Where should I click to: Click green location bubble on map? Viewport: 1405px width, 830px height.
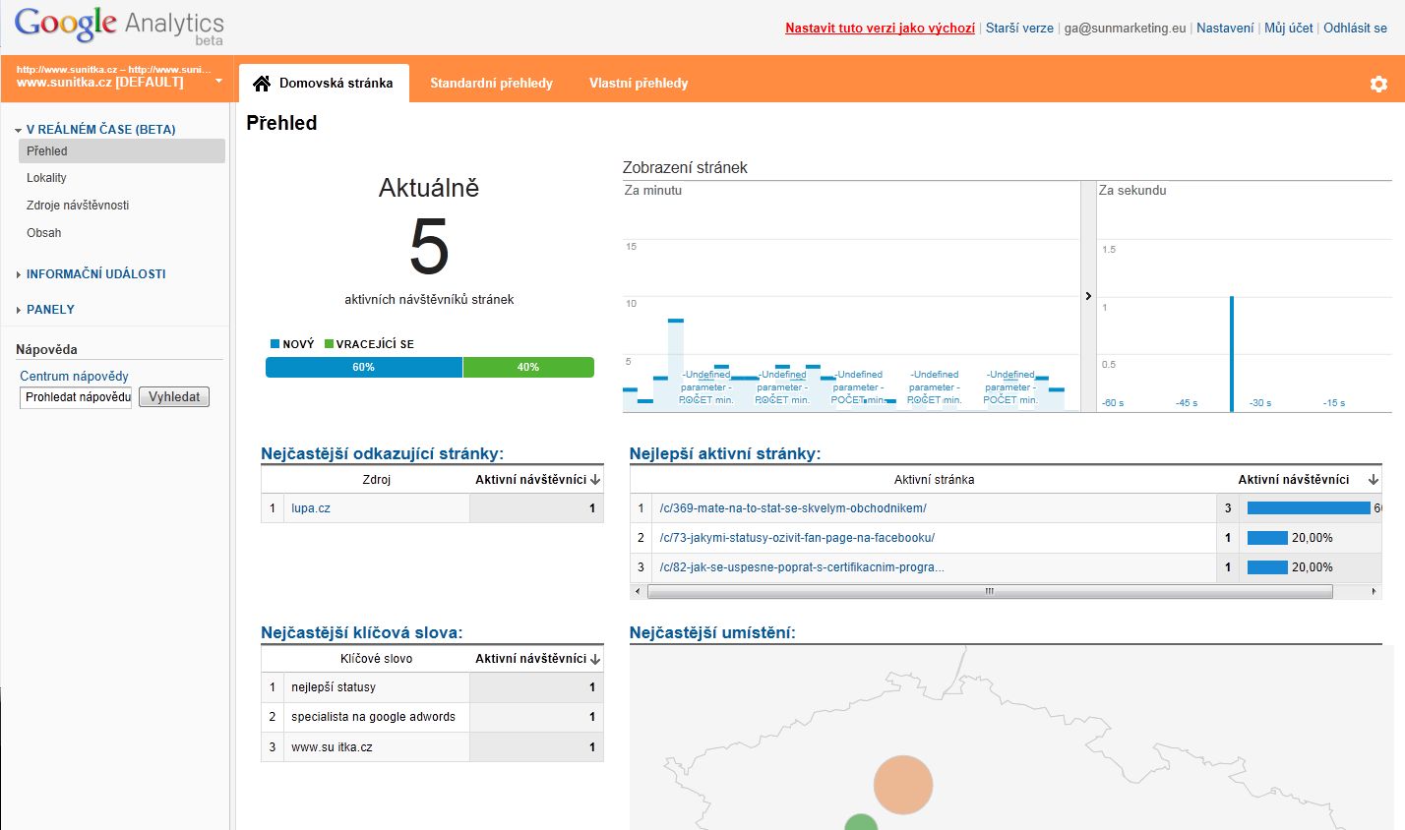click(861, 824)
